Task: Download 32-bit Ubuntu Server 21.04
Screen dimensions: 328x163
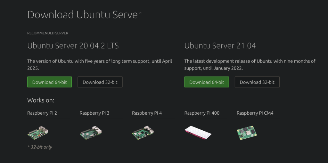Action: coord(257,82)
